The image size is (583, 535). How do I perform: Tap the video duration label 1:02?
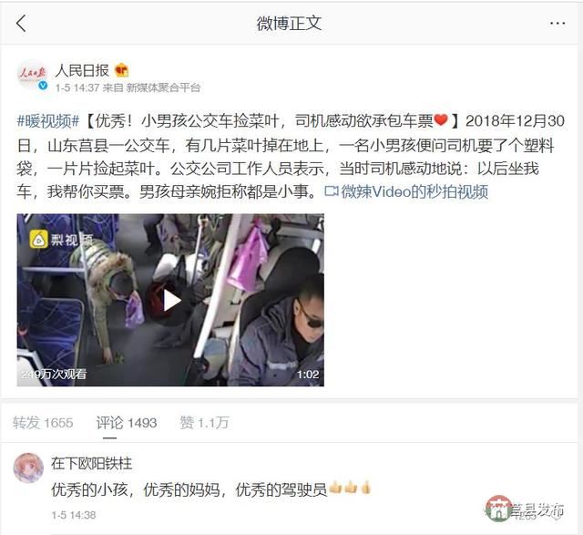pyautogui.click(x=308, y=375)
